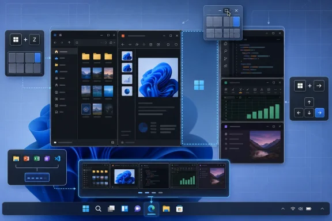Click the Search magnifier on the taskbar

(98, 209)
